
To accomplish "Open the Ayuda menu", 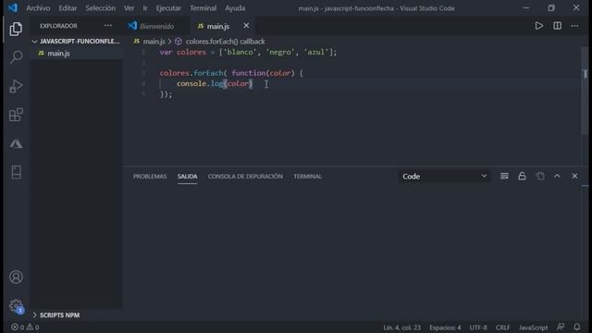I will (235, 8).
